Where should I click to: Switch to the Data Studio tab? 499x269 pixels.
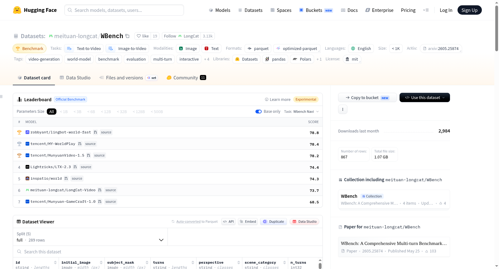[75, 78]
